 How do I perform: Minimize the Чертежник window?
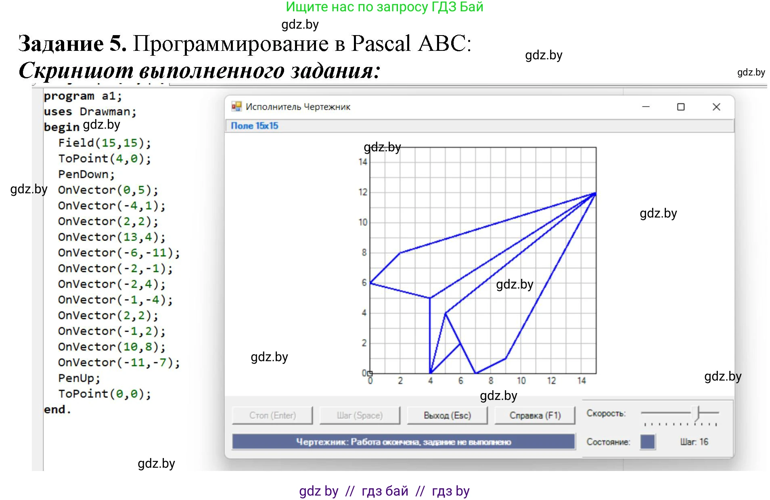click(x=646, y=107)
